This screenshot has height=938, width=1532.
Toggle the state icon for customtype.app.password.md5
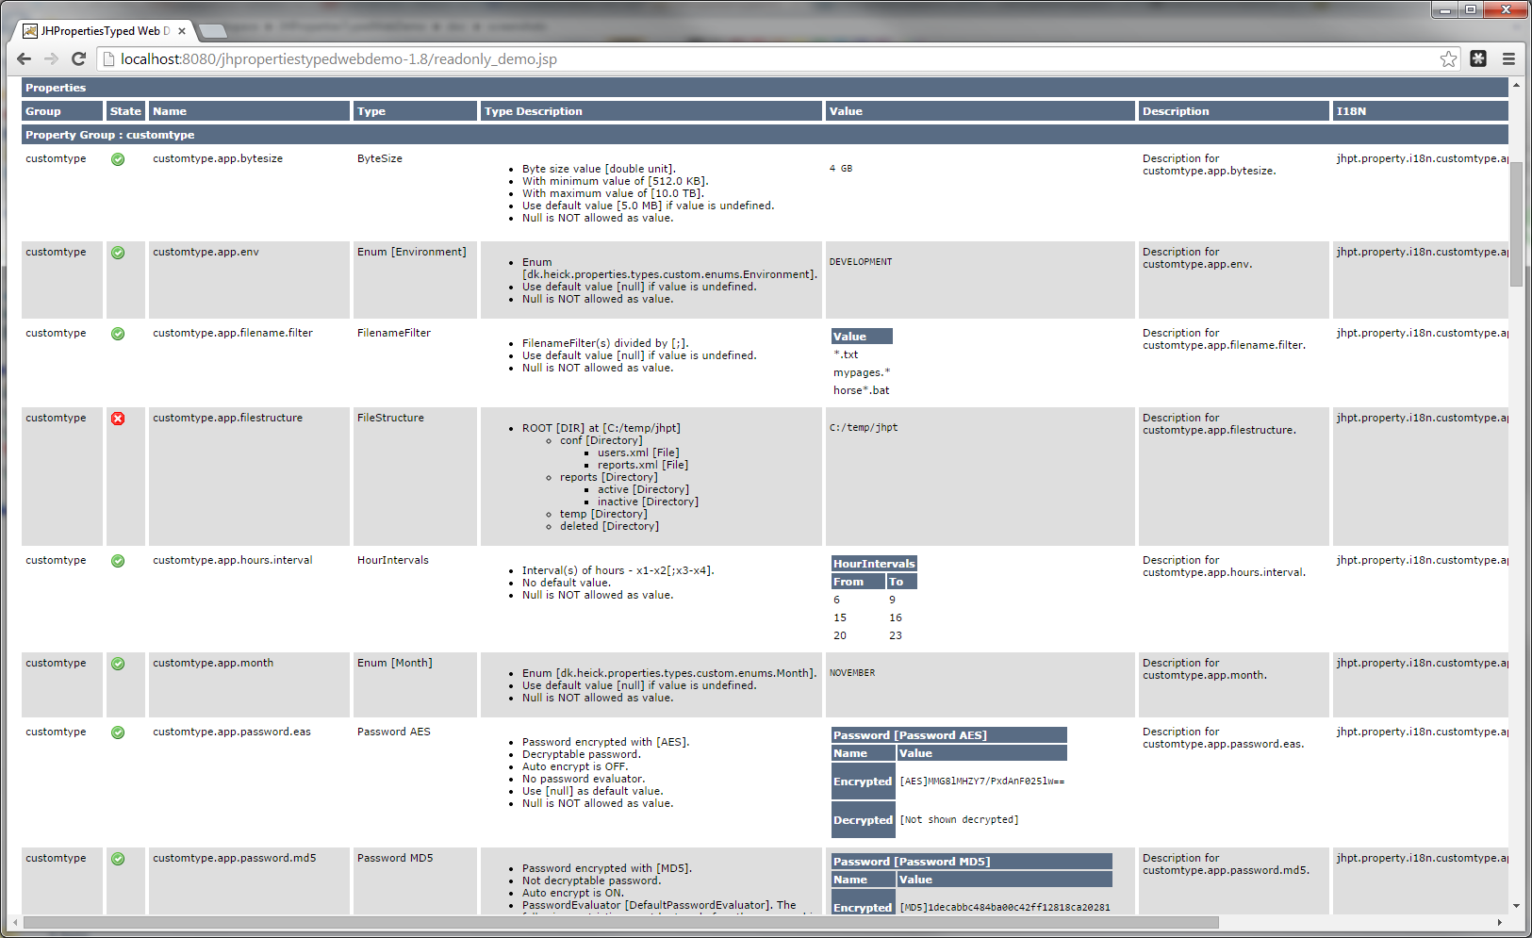point(118,859)
